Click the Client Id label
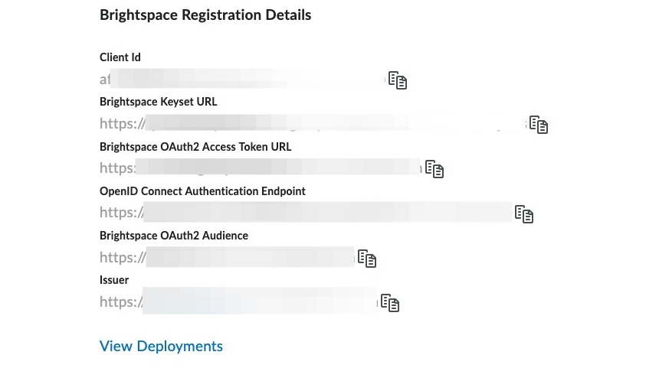This screenshot has width=659, height=368. (120, 57)
